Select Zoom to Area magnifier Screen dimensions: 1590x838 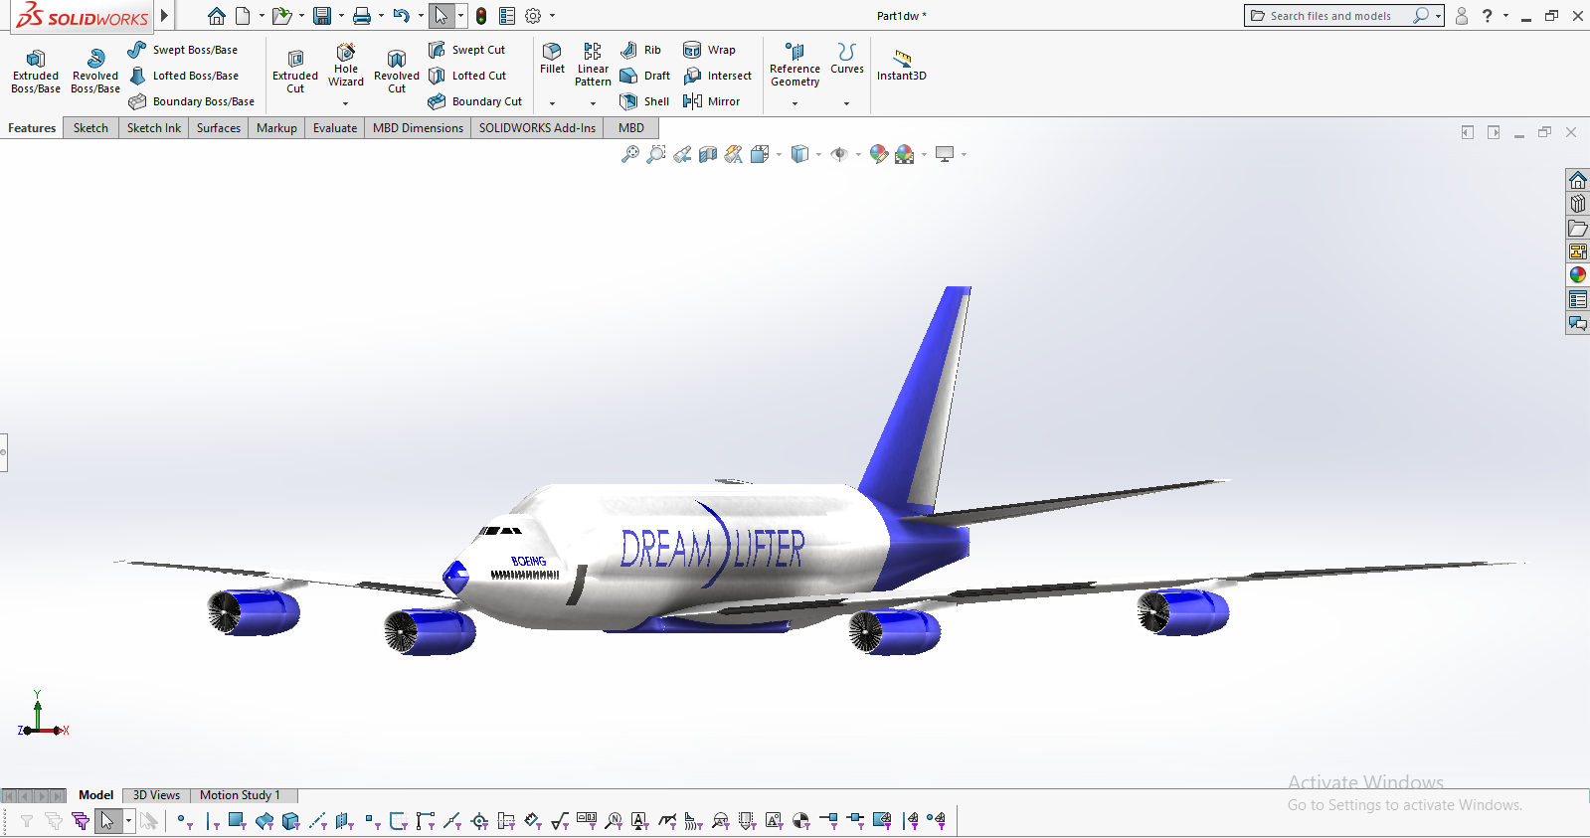[x=656, y=154]
